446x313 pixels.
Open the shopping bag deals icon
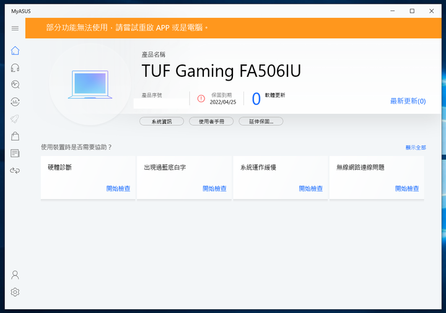(x=15, y=136)
